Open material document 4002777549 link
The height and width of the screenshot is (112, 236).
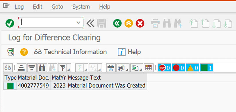click(33, 86)
